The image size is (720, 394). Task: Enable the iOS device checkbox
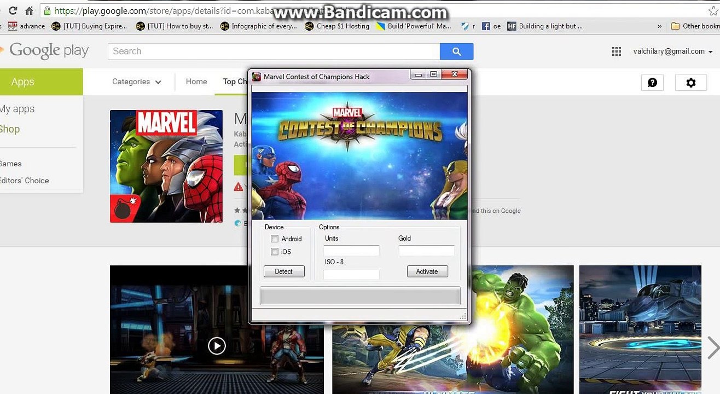[x=275, y=252]
